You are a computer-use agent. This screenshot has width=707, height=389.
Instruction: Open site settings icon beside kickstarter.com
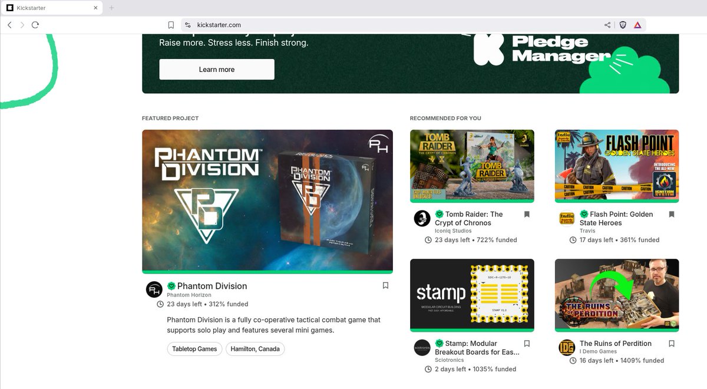point(188,25)
